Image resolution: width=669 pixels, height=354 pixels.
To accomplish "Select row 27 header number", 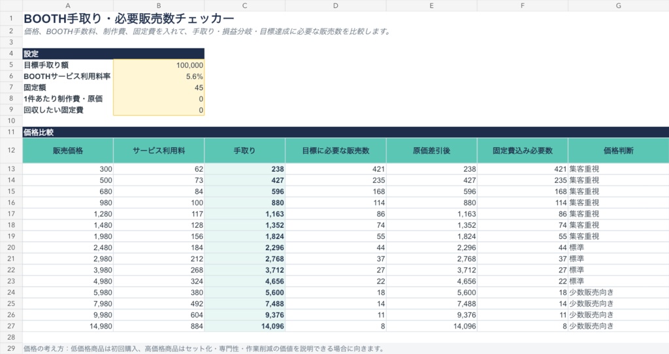I will 11,326.
